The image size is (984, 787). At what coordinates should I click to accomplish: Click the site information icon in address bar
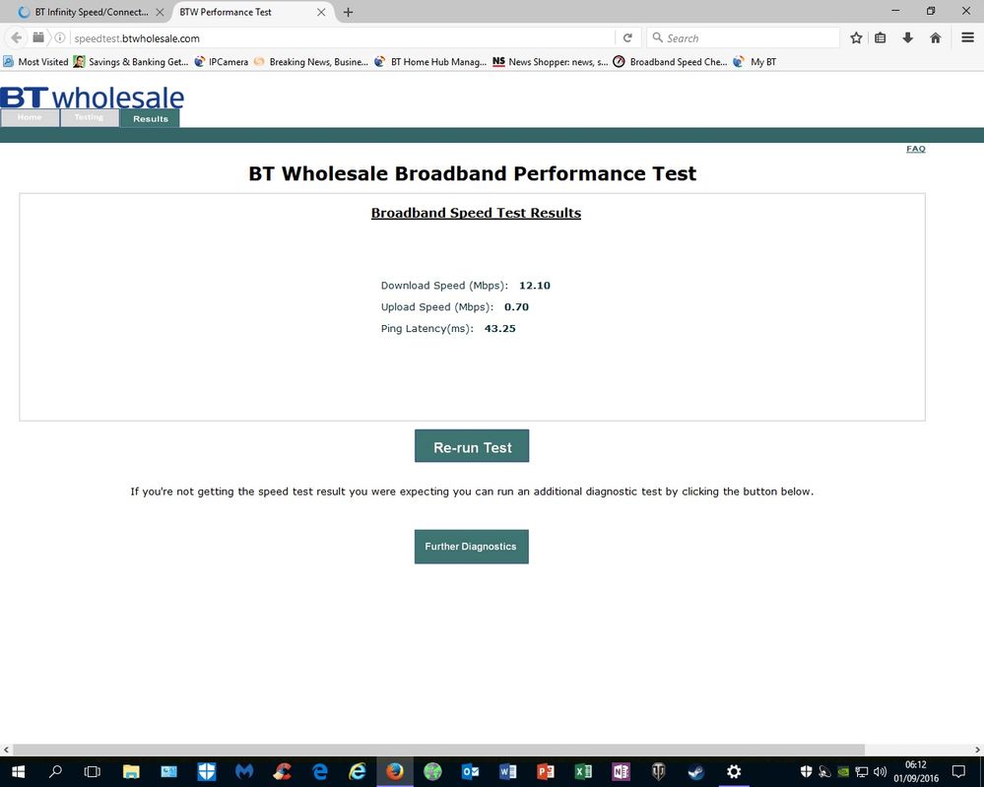[60, 37]
